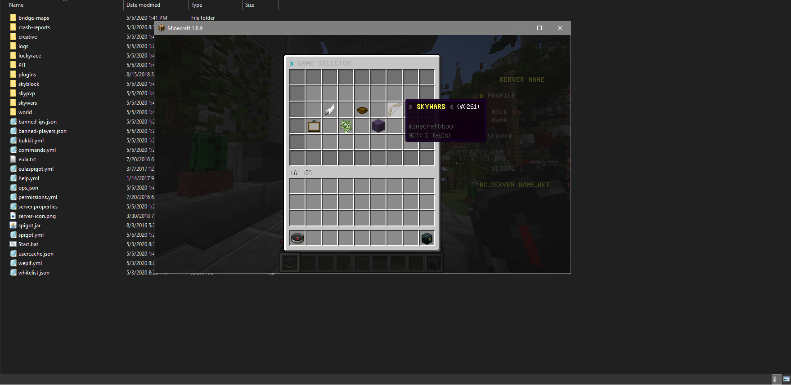Select the item frame icon in Game Selector
791x385 pixels.
click(x=314, y=126)
